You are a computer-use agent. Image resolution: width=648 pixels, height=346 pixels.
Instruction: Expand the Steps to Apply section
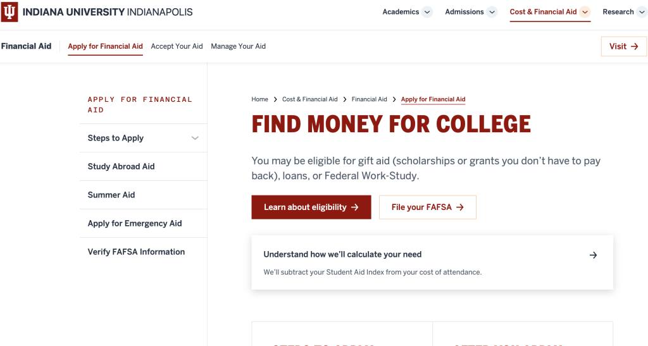(195, 138)
